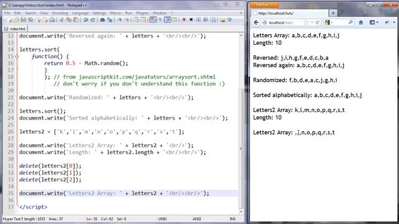The width and height of the screenshot is (399, 224).
Task: Start macro recording with the red dot icon
Action: 184,20
